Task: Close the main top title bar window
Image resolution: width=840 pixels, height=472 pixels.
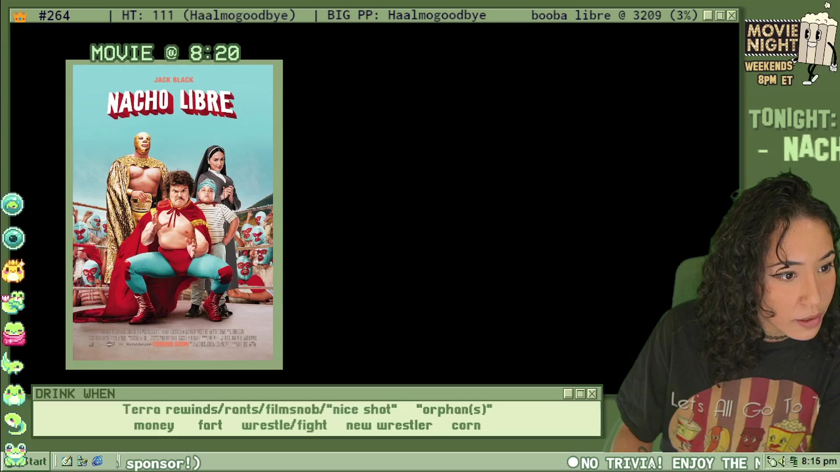Action: [x=731, y=16]
